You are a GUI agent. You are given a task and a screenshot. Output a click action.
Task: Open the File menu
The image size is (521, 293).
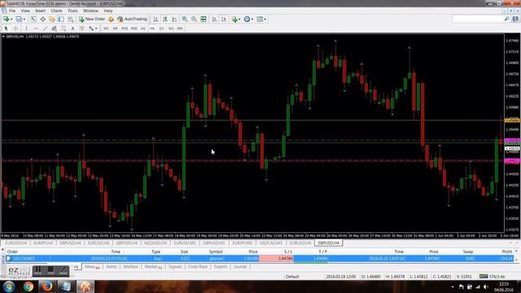[12, 11]
